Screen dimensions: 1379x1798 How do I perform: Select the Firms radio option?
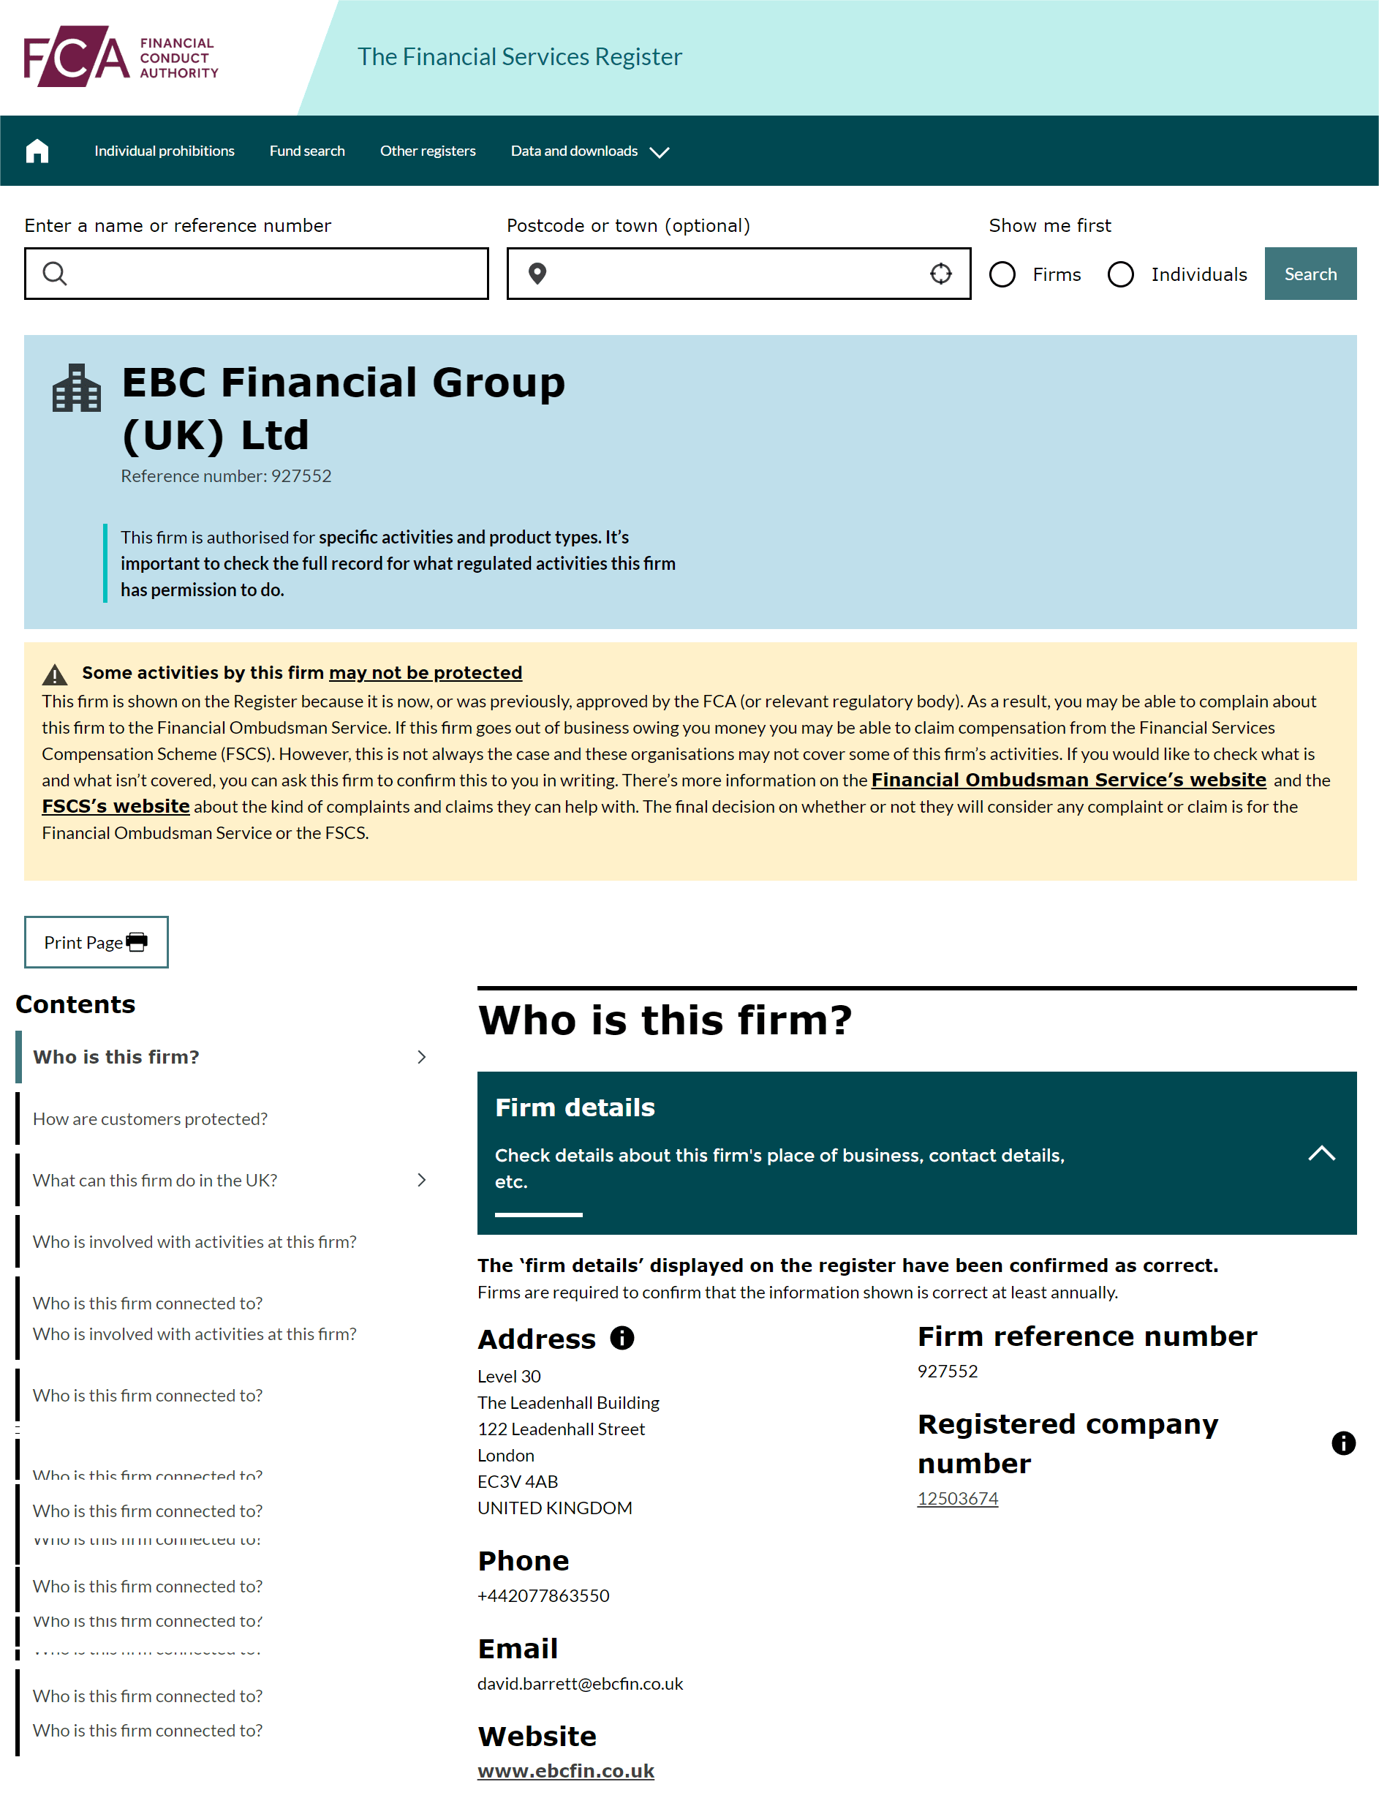(x=1002, y=274)
